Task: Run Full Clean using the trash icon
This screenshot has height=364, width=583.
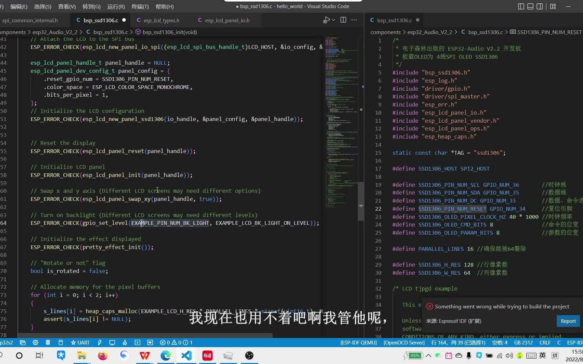Action: click(x=48, y=342)
